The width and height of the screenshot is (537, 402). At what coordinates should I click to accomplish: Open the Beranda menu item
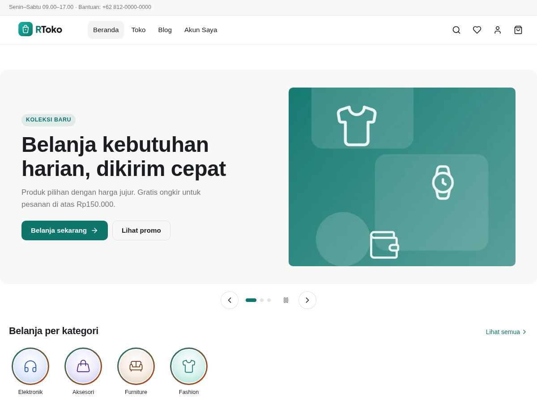point(106,30)
